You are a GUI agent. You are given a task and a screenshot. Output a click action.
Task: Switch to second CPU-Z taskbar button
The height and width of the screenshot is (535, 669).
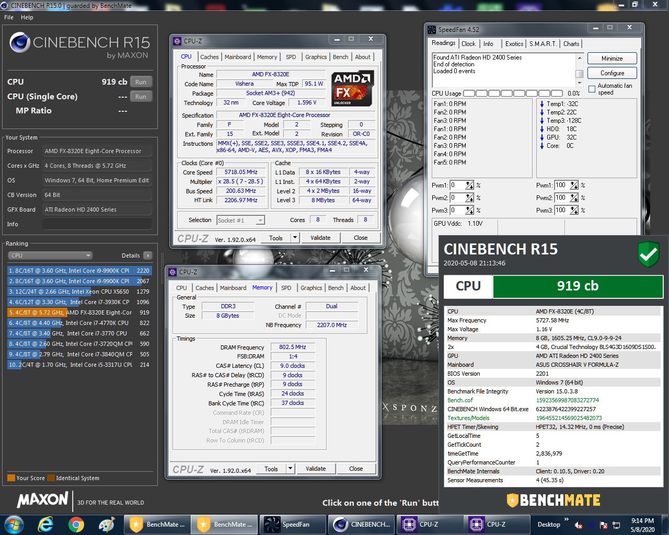(x=497, y=524)
